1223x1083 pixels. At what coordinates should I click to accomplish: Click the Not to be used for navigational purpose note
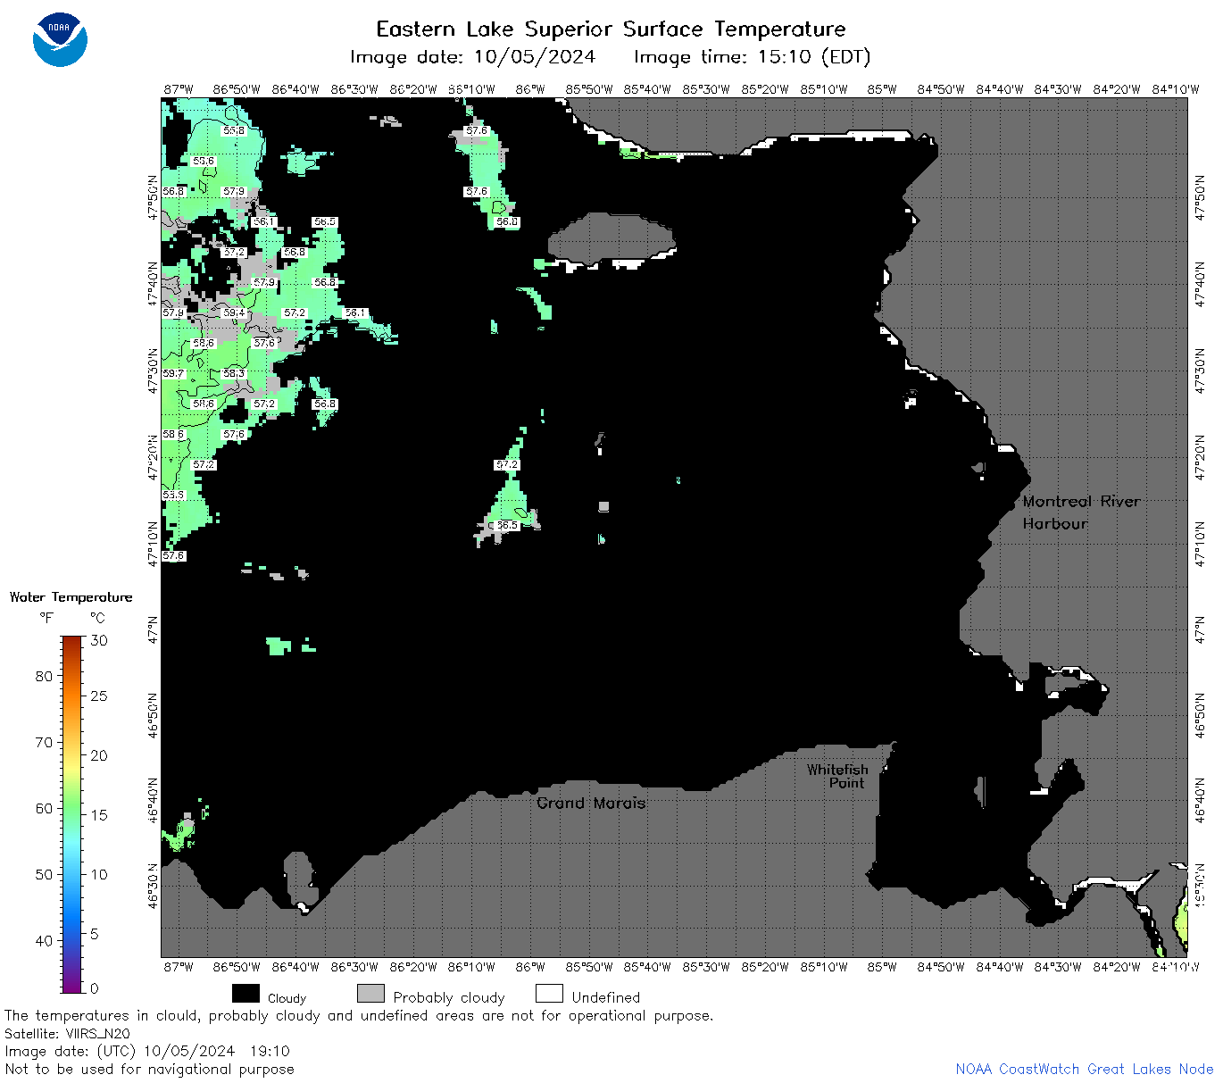pos(149,1069)
